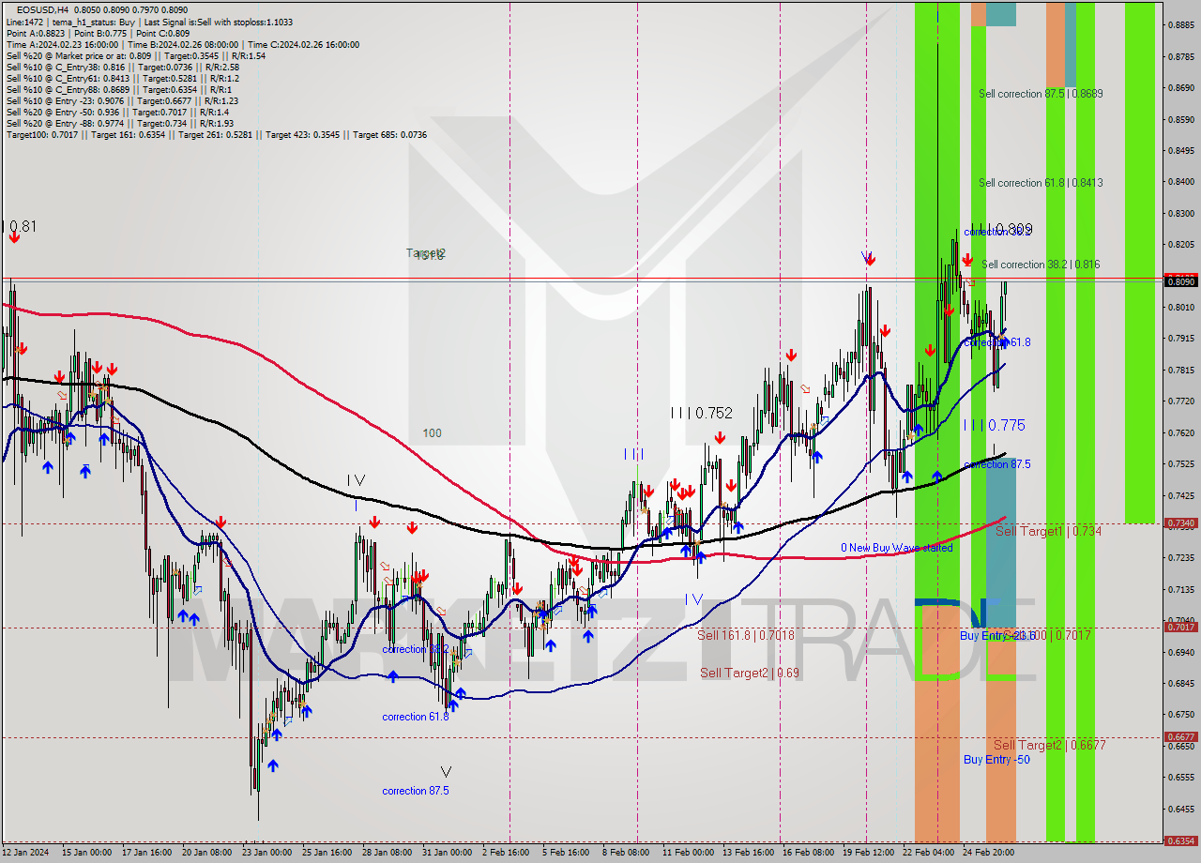Click the 'Buy Entry -50' label
1201x863 pixels.
point(996,760)
